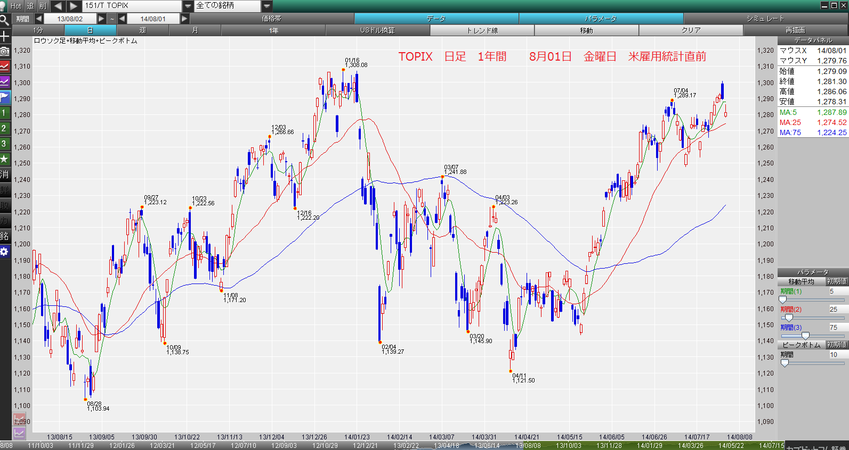Select the crosshair plus tool
This screenshot has width=849, height=450.
5,36
